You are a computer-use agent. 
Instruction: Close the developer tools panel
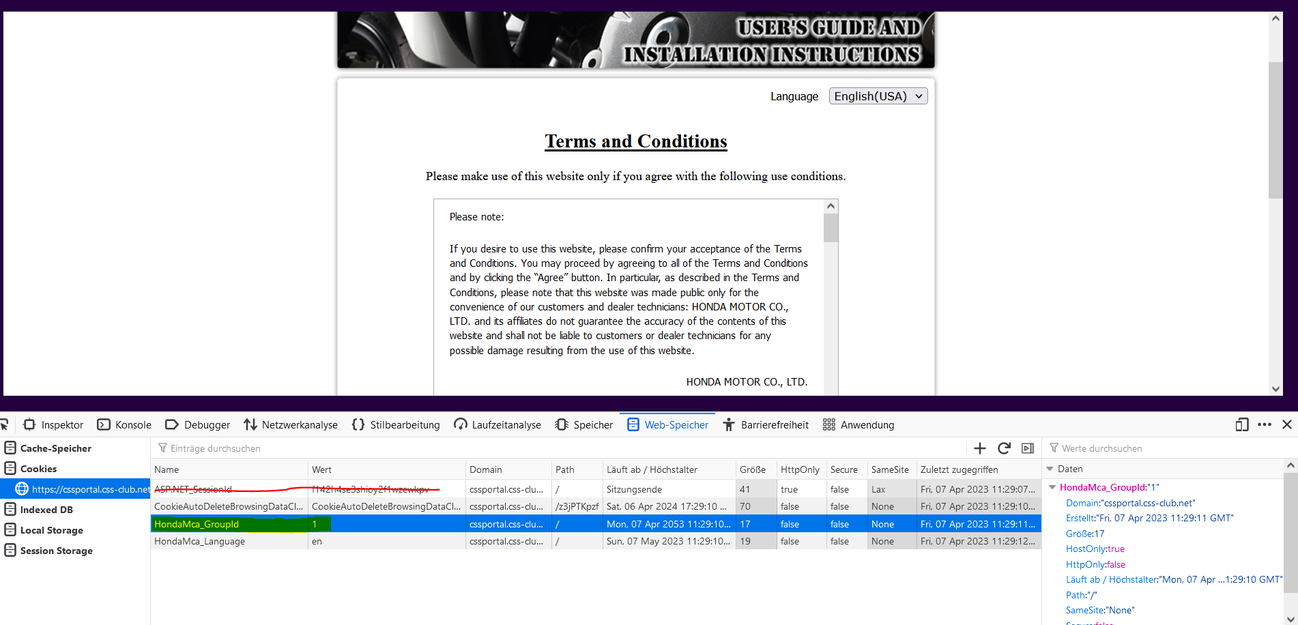pos(1287,424)
